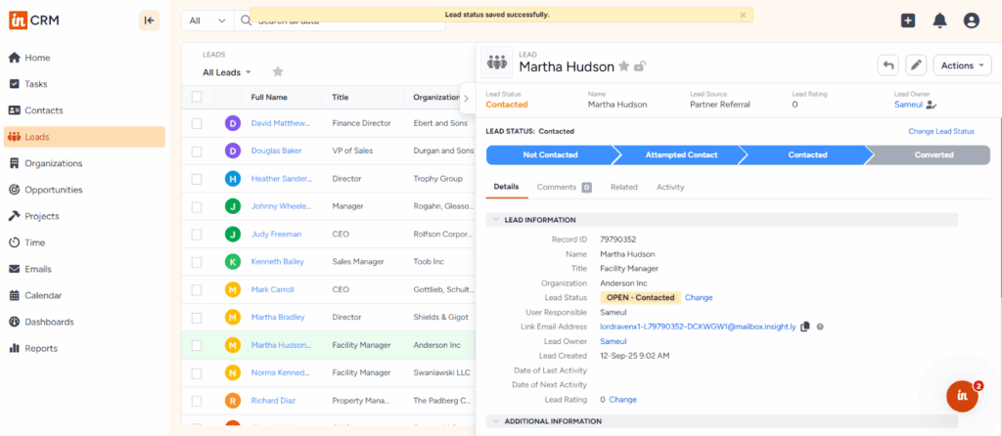The image size is (1002, 436).
Task: Click the edit pencil icon for lead
Action: coord(916,65)
